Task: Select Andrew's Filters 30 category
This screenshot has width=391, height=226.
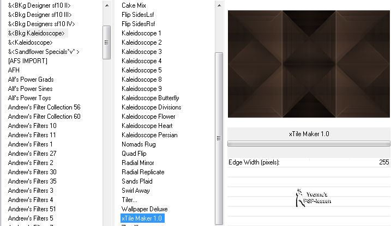Action: (x=32, y=172)
